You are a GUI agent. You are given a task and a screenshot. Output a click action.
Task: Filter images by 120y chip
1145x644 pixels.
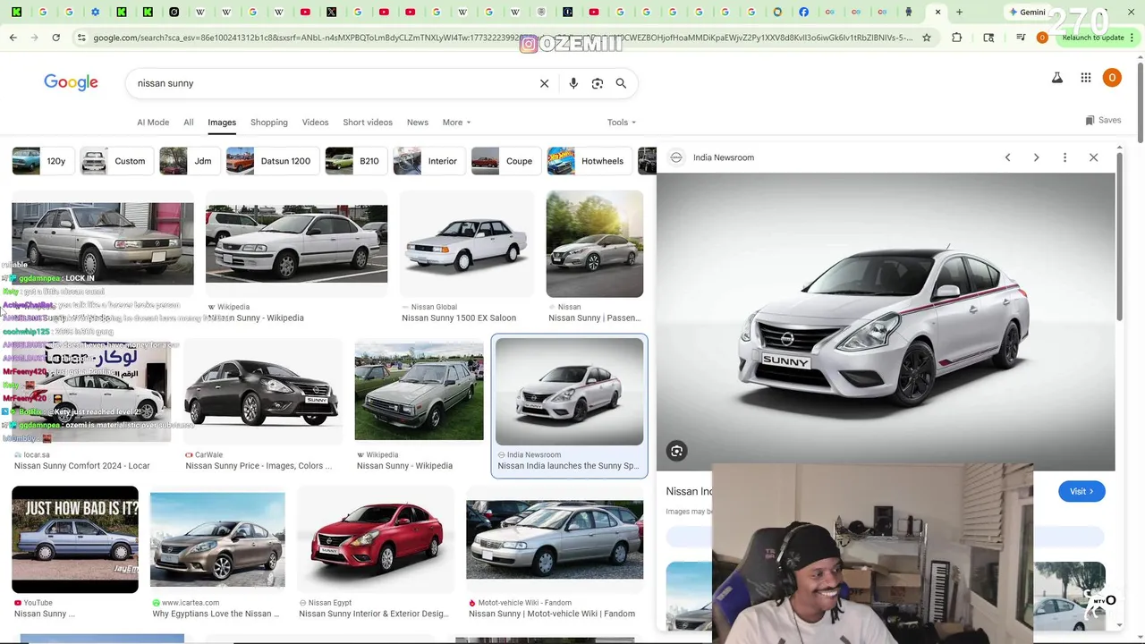pos(41,161)
